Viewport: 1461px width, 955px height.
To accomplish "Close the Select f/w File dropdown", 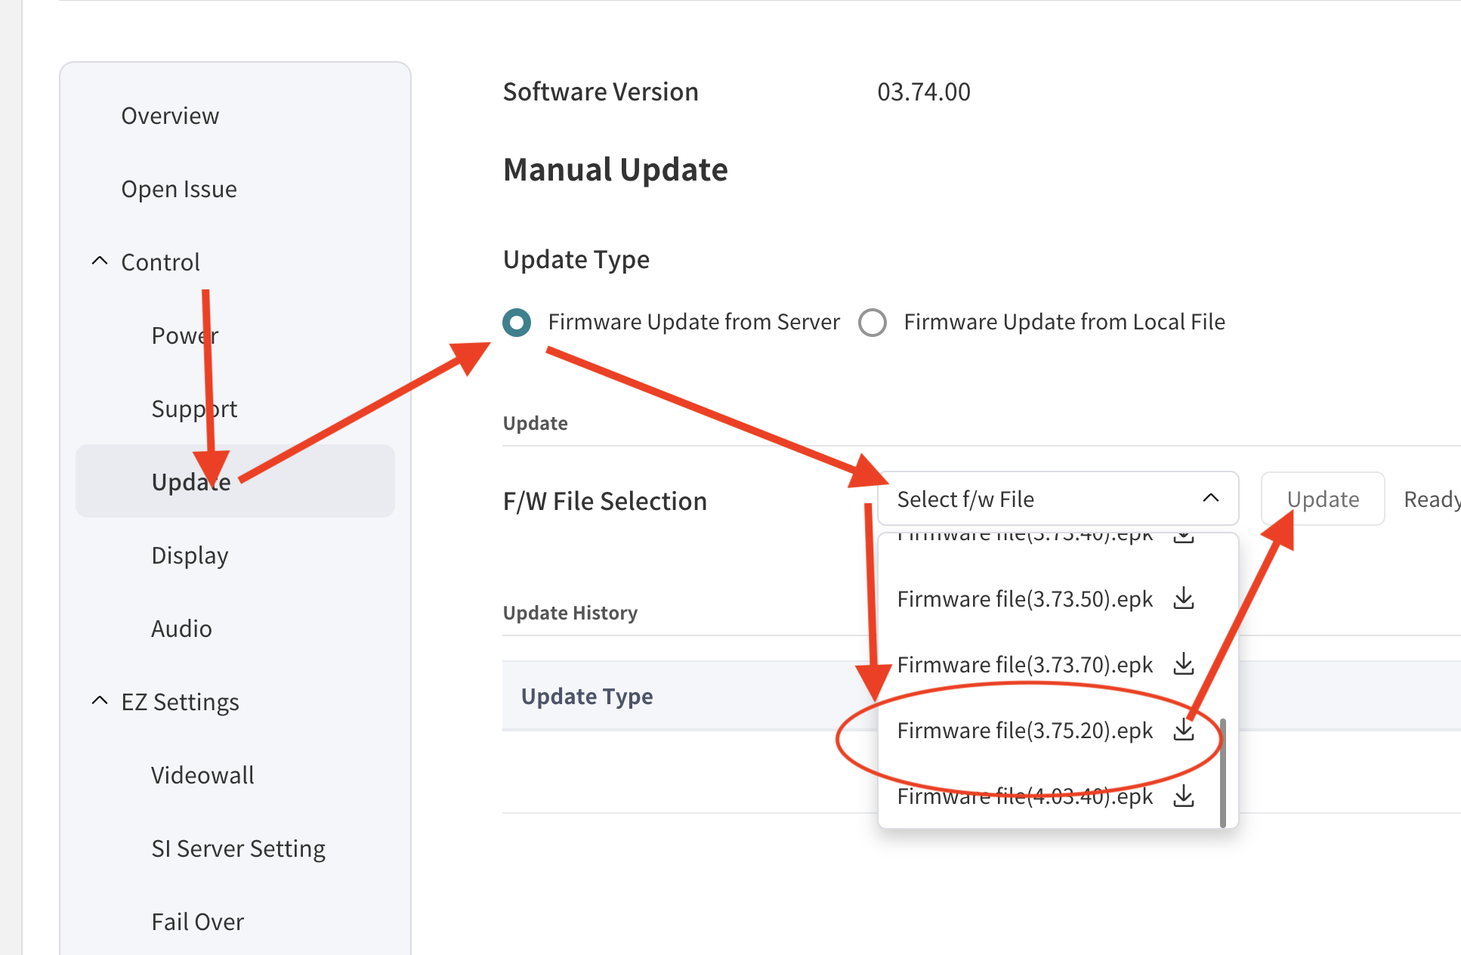I will (x=1210, y=499).
